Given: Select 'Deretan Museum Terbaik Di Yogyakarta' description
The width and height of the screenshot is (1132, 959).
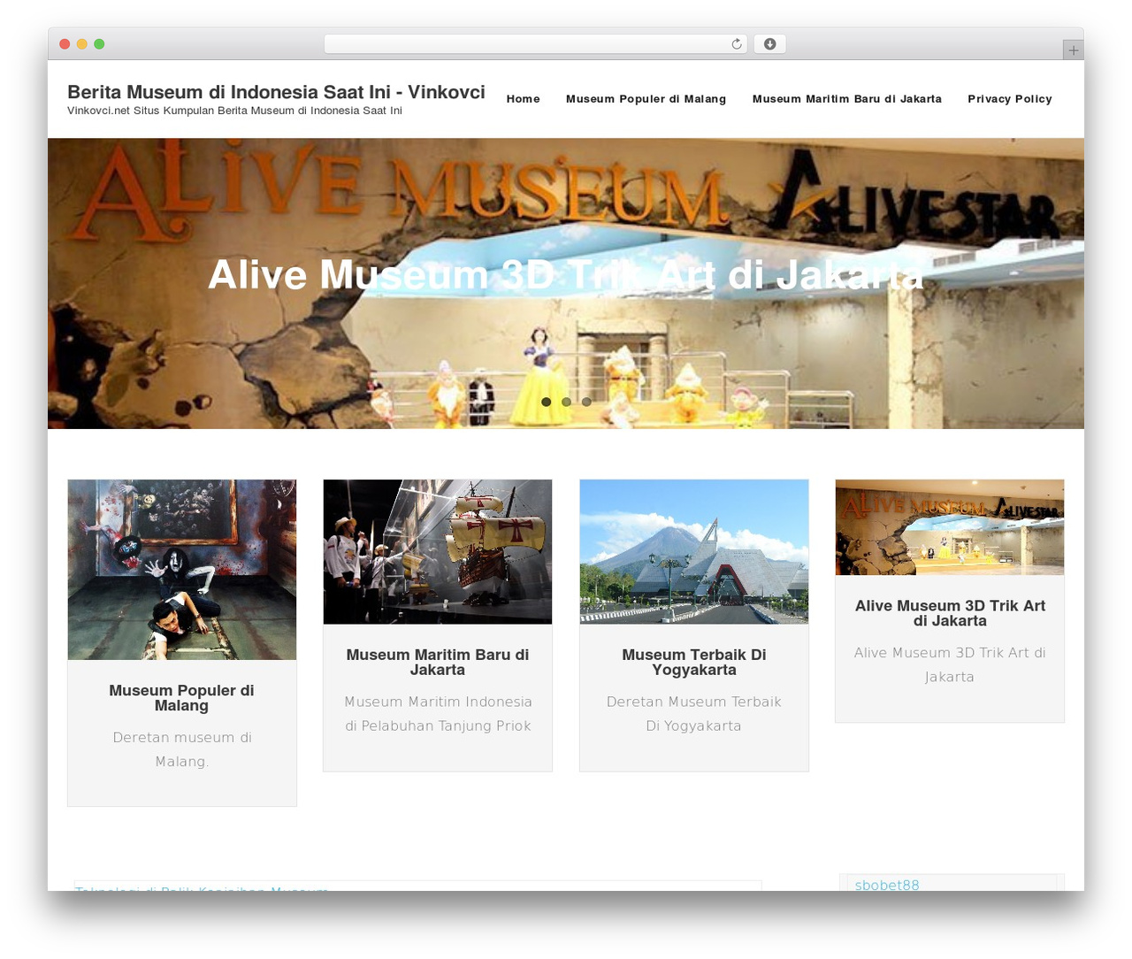Looking at the screenshot, I should click(694, 714).
